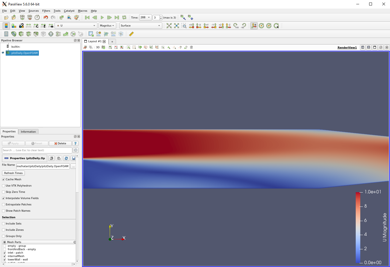Toggle advanced properties gear button

pyautogui.click(x=76, y=150)
